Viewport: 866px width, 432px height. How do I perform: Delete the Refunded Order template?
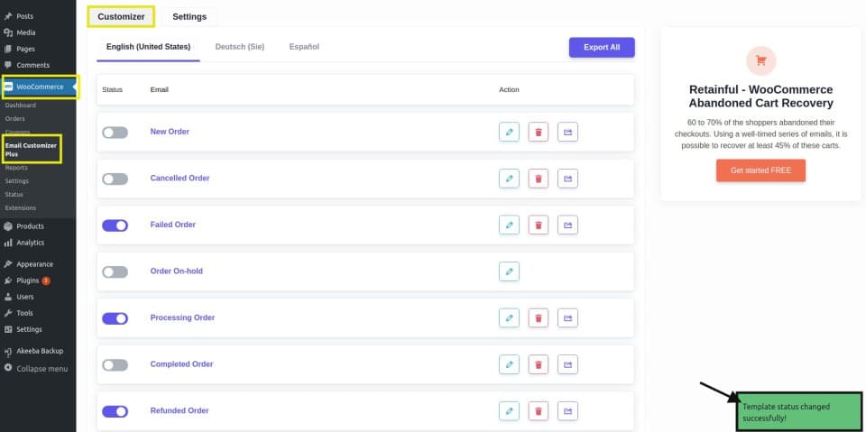[x=538, y=410]
